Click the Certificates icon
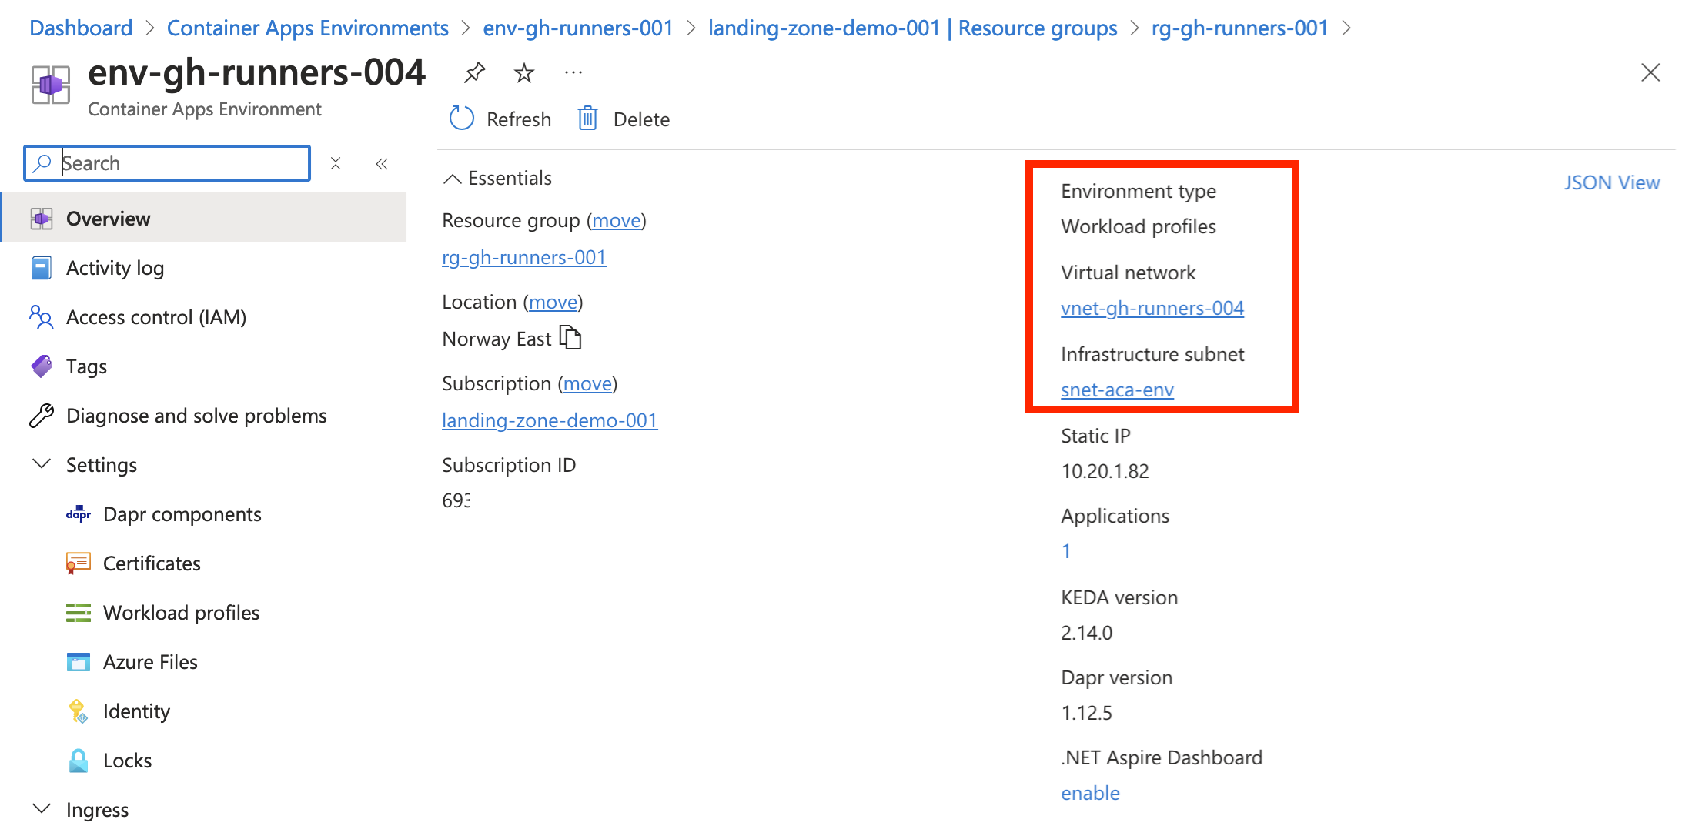Viewport: 1692px width, 826px height. [x=79, y=563]
